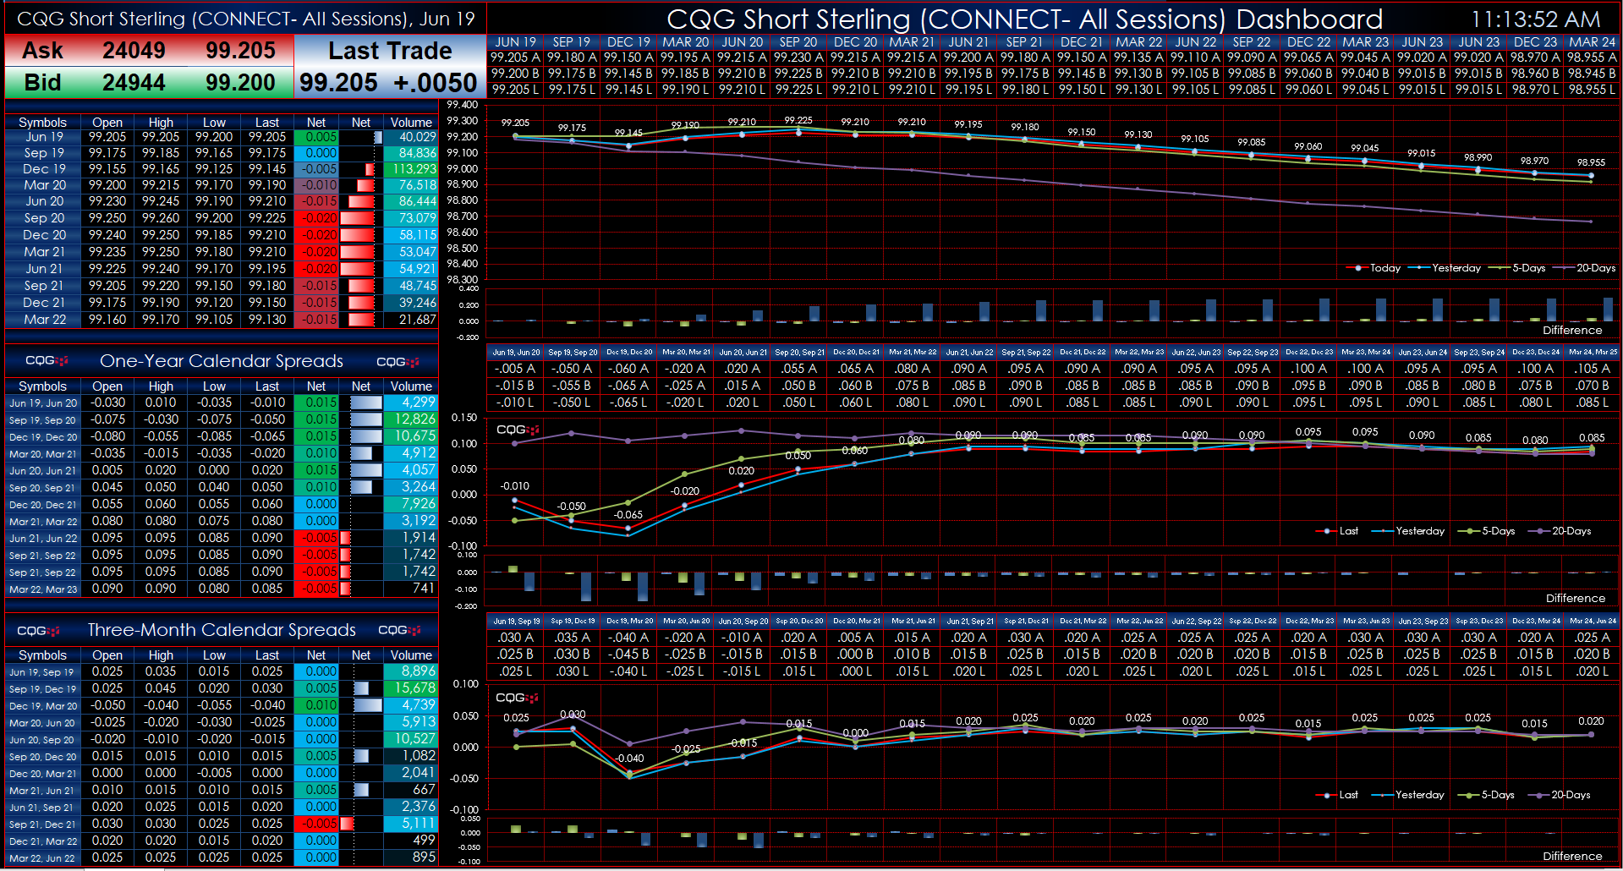The width and height of the screenshot is (1623, 871).
Task: Click the CQG logo right of Three-Month Calendar Spreads title
Action: tap(398, 630)
